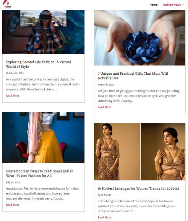Click the October 10, 2023 date
The height and width of the screenshot is (221, 188).
15,73
